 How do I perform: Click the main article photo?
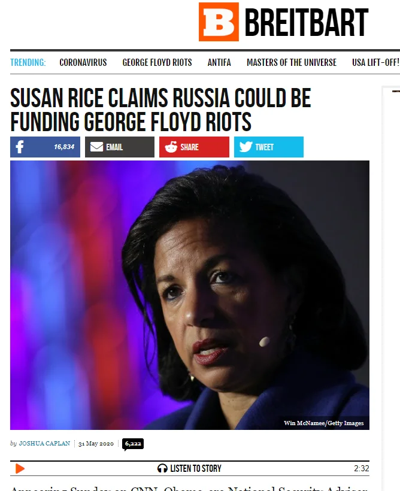(x=189, y=295)
